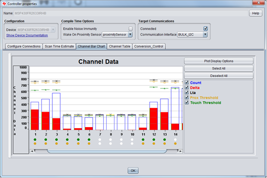This screenshot has width=267, height=178.
Task: Click the green touch indicator for channel 11
Action: (x=143, y=139)
